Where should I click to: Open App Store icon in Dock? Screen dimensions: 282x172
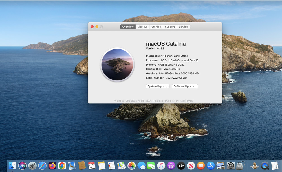211,166
